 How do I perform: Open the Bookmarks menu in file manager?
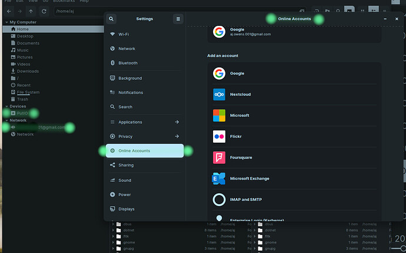pyautogui.click(x=64, y=1)
